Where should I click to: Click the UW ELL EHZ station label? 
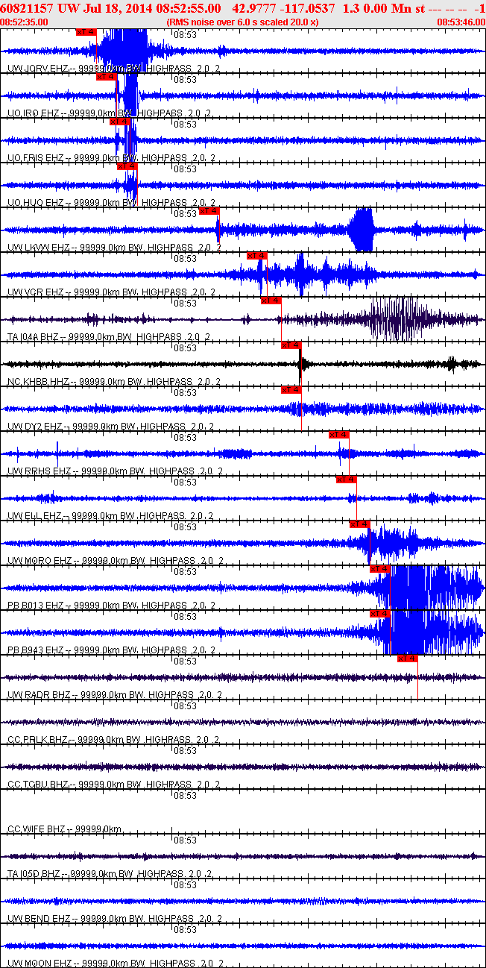pos(111,515)
